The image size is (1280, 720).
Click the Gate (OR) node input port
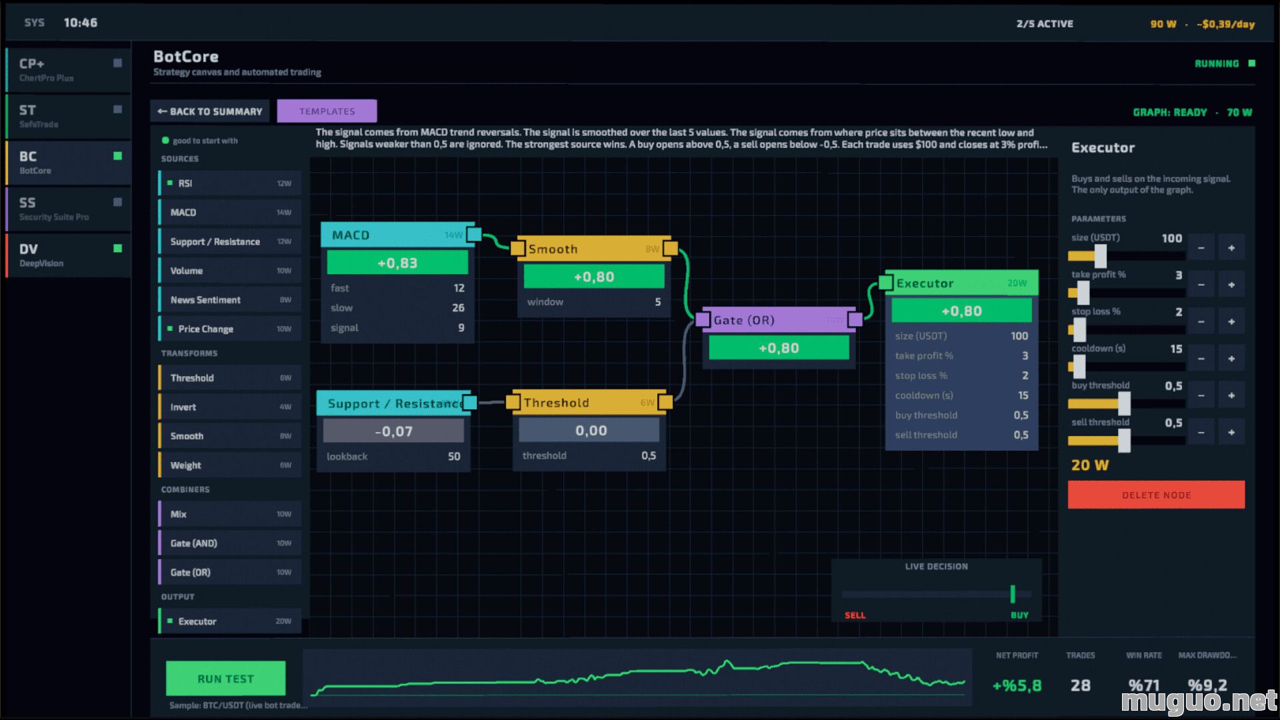703,319
